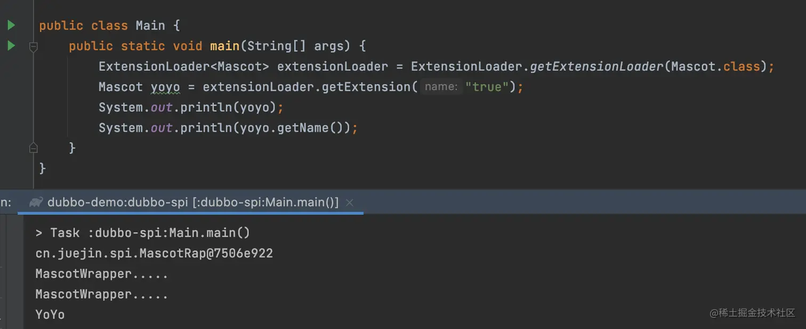Select the dubbo-demo:dubbo-spi Main.main() run tab
Viewport: 806px width, 329px height.
(192, 203)
